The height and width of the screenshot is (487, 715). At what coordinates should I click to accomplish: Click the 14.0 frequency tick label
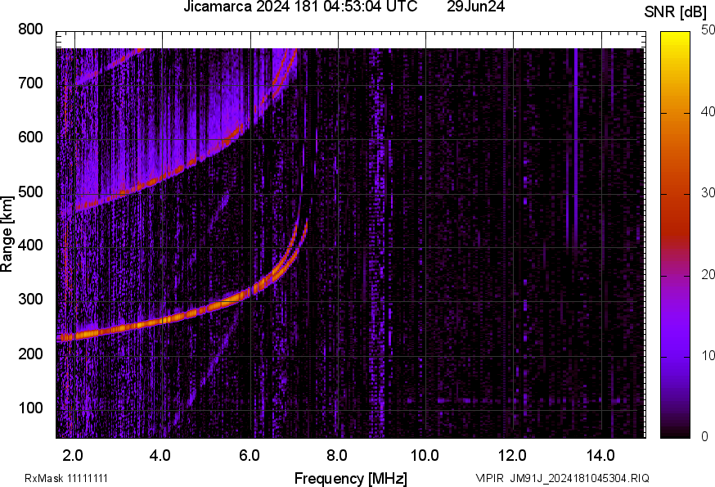tap(600, 454)
